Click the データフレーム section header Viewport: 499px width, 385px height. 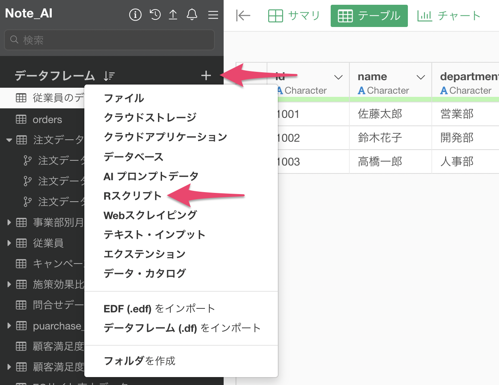[x=55, y=75]
